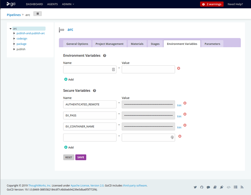Open the AGENTS menu item

[53, 4]
